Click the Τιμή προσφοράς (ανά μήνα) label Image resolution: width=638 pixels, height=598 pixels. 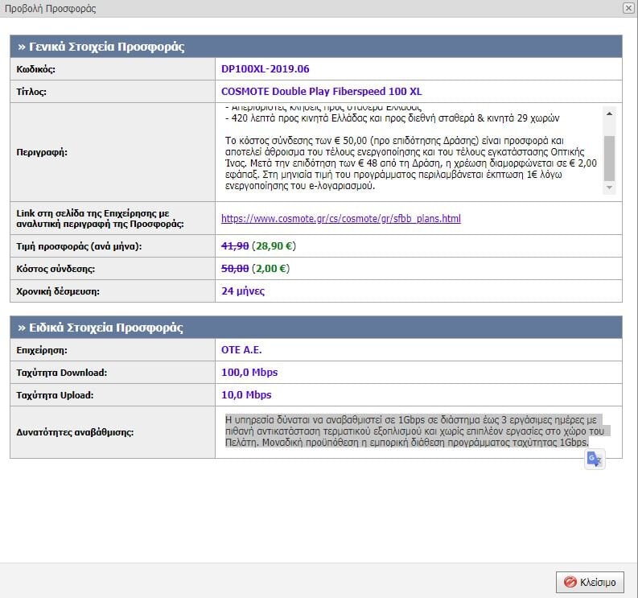(79, 246)
